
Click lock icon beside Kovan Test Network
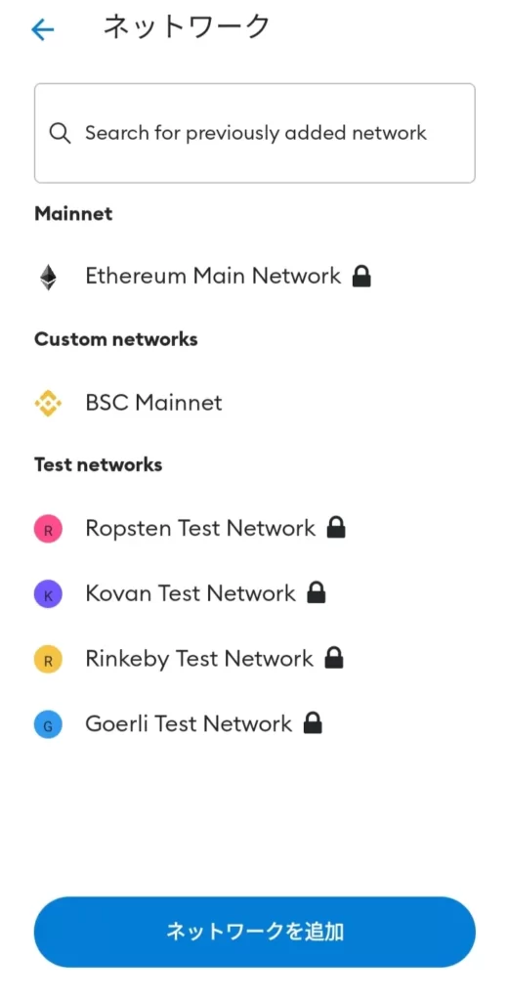coord(317,592)
